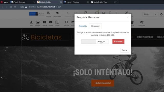Click the red Restaurar button
The height and width of the screenshot is (92, 164).
(x=118, y=41)
